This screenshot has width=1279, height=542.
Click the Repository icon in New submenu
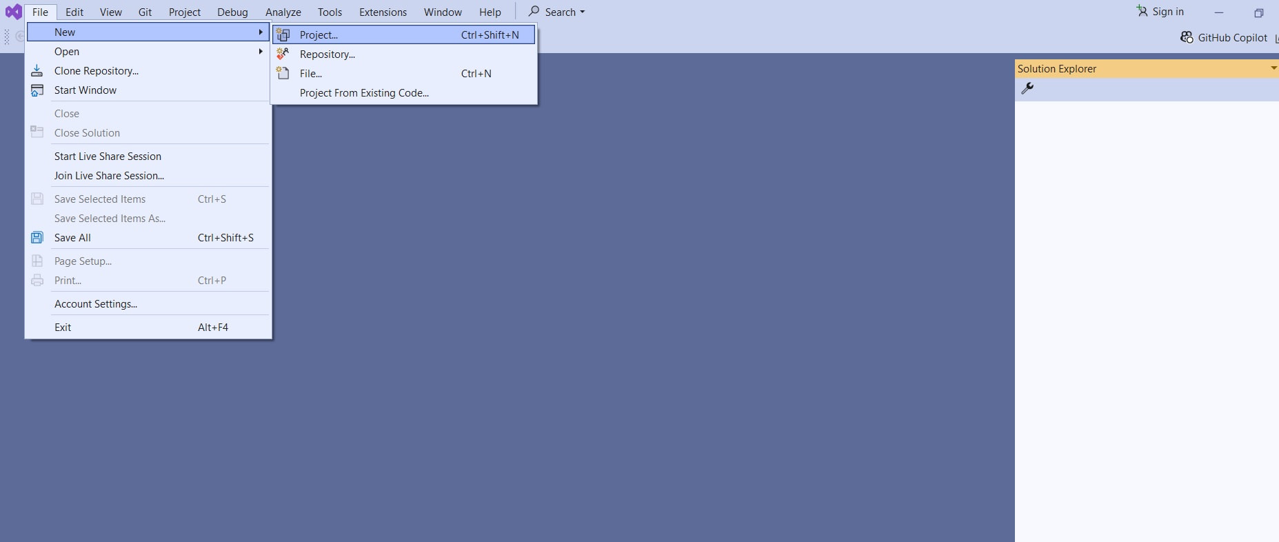coord(283,54)
